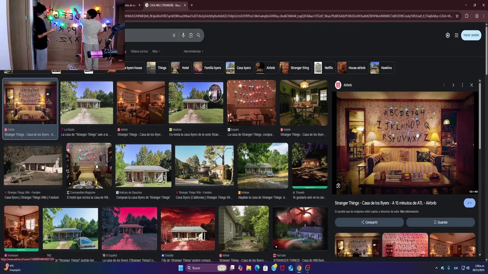Viewport: 488px width, 274px height.
Task: Go to next image in preview panel
Action: (x=453, y=85)
